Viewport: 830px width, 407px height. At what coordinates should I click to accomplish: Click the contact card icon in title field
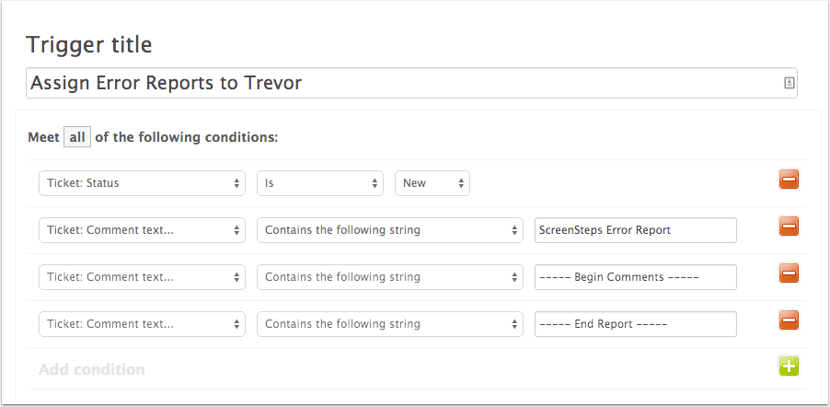pyautogui.click(x=790, y=83)
